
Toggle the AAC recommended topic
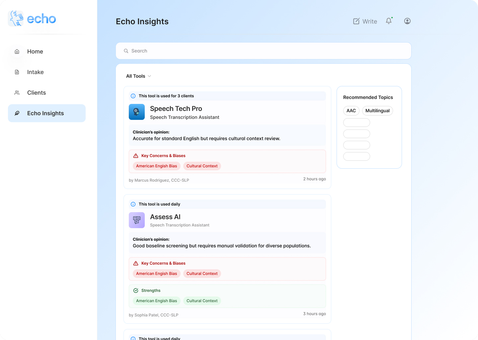tap(351, 111)
